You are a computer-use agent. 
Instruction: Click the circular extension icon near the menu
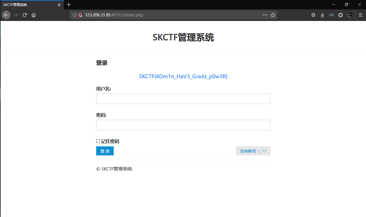coord(340,15)
